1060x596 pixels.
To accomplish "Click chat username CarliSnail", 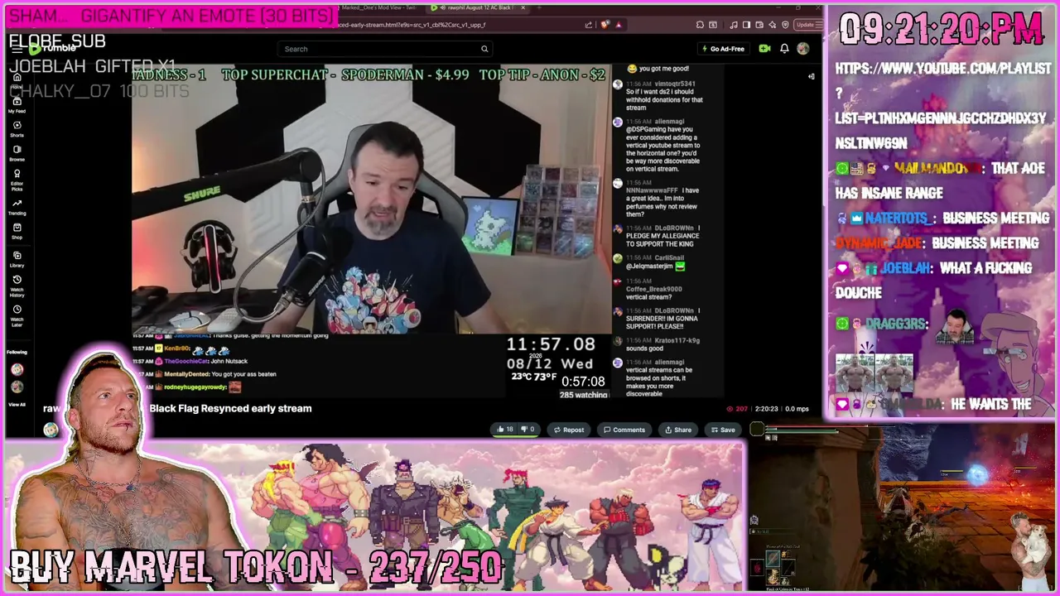I will click(x=671, y=258).
